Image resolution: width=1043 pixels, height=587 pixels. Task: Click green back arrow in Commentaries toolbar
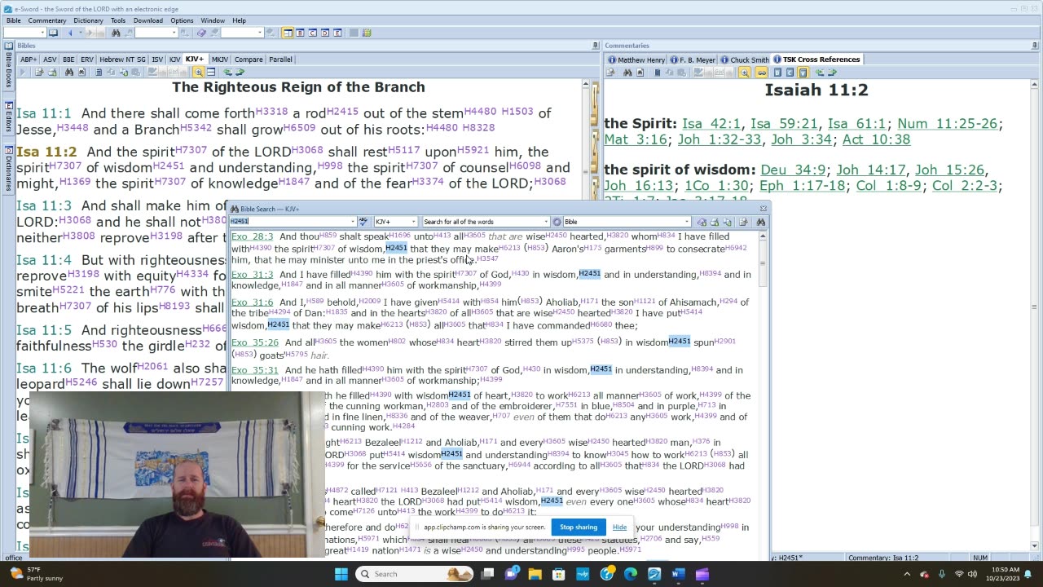(819, 73)
